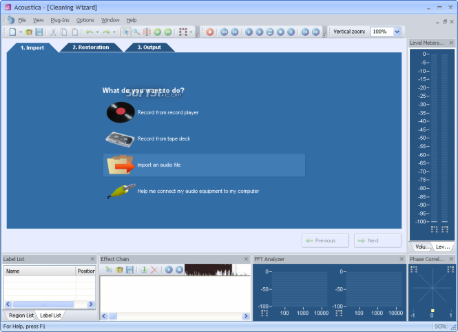Click the red dotted region marker icon
Viewport: 458px width, 332px height.
point(183,32)
